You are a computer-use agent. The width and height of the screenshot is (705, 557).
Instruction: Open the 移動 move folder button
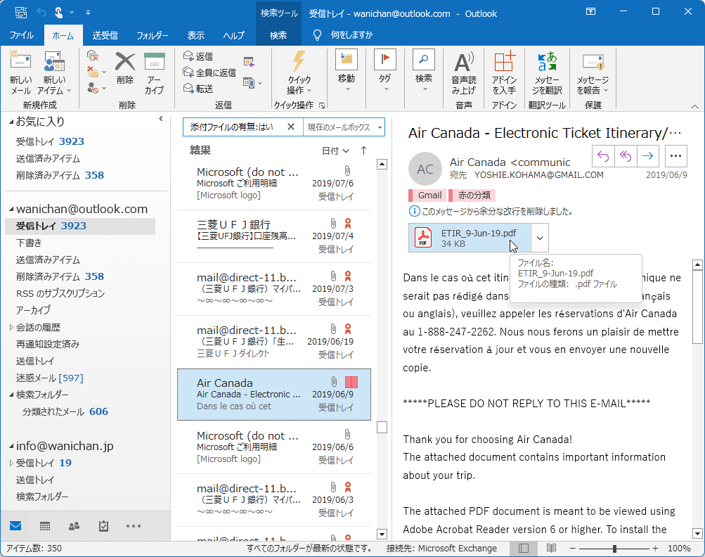(x=347, y=70)
